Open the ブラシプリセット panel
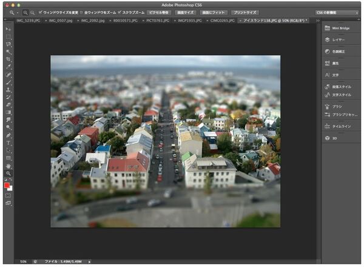This screenshot has width=364, height=267. coord(341,115)
